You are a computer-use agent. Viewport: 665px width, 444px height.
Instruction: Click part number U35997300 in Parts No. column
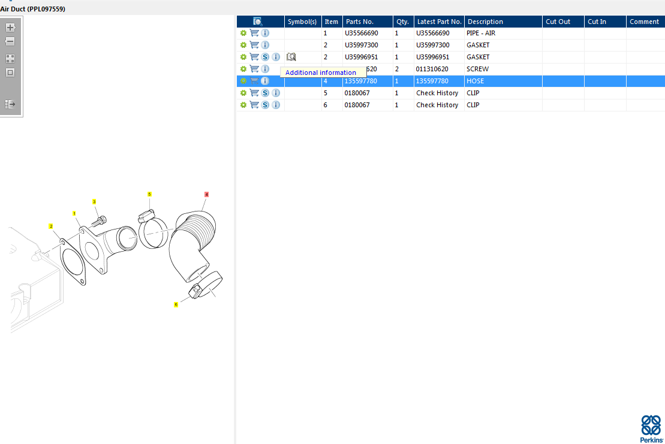[362, 45]
